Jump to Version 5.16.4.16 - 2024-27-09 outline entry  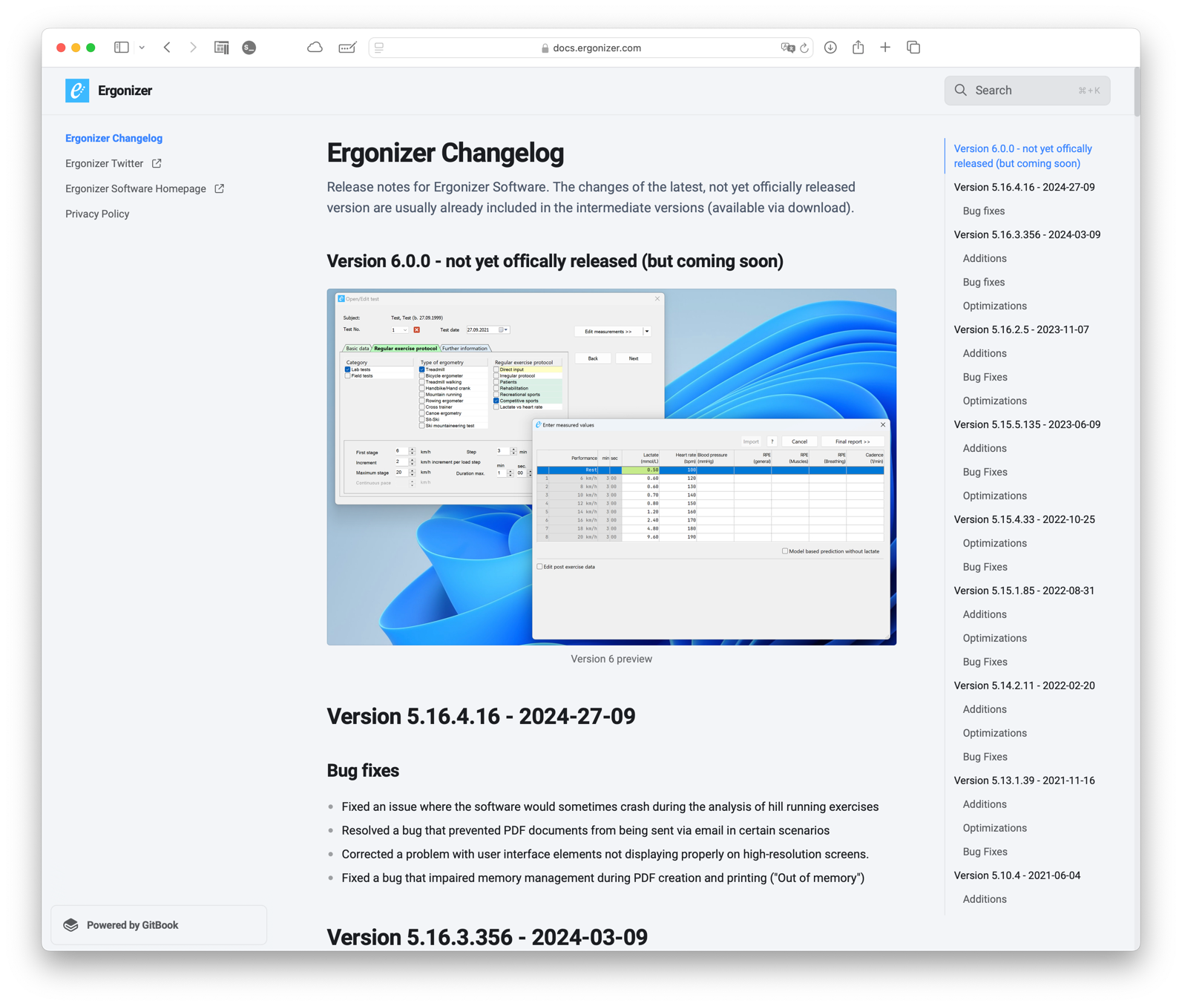pyautogui.click(x=1024, y=187)
